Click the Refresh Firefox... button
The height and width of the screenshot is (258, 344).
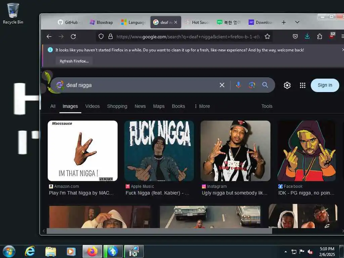[x=74, y=61]
